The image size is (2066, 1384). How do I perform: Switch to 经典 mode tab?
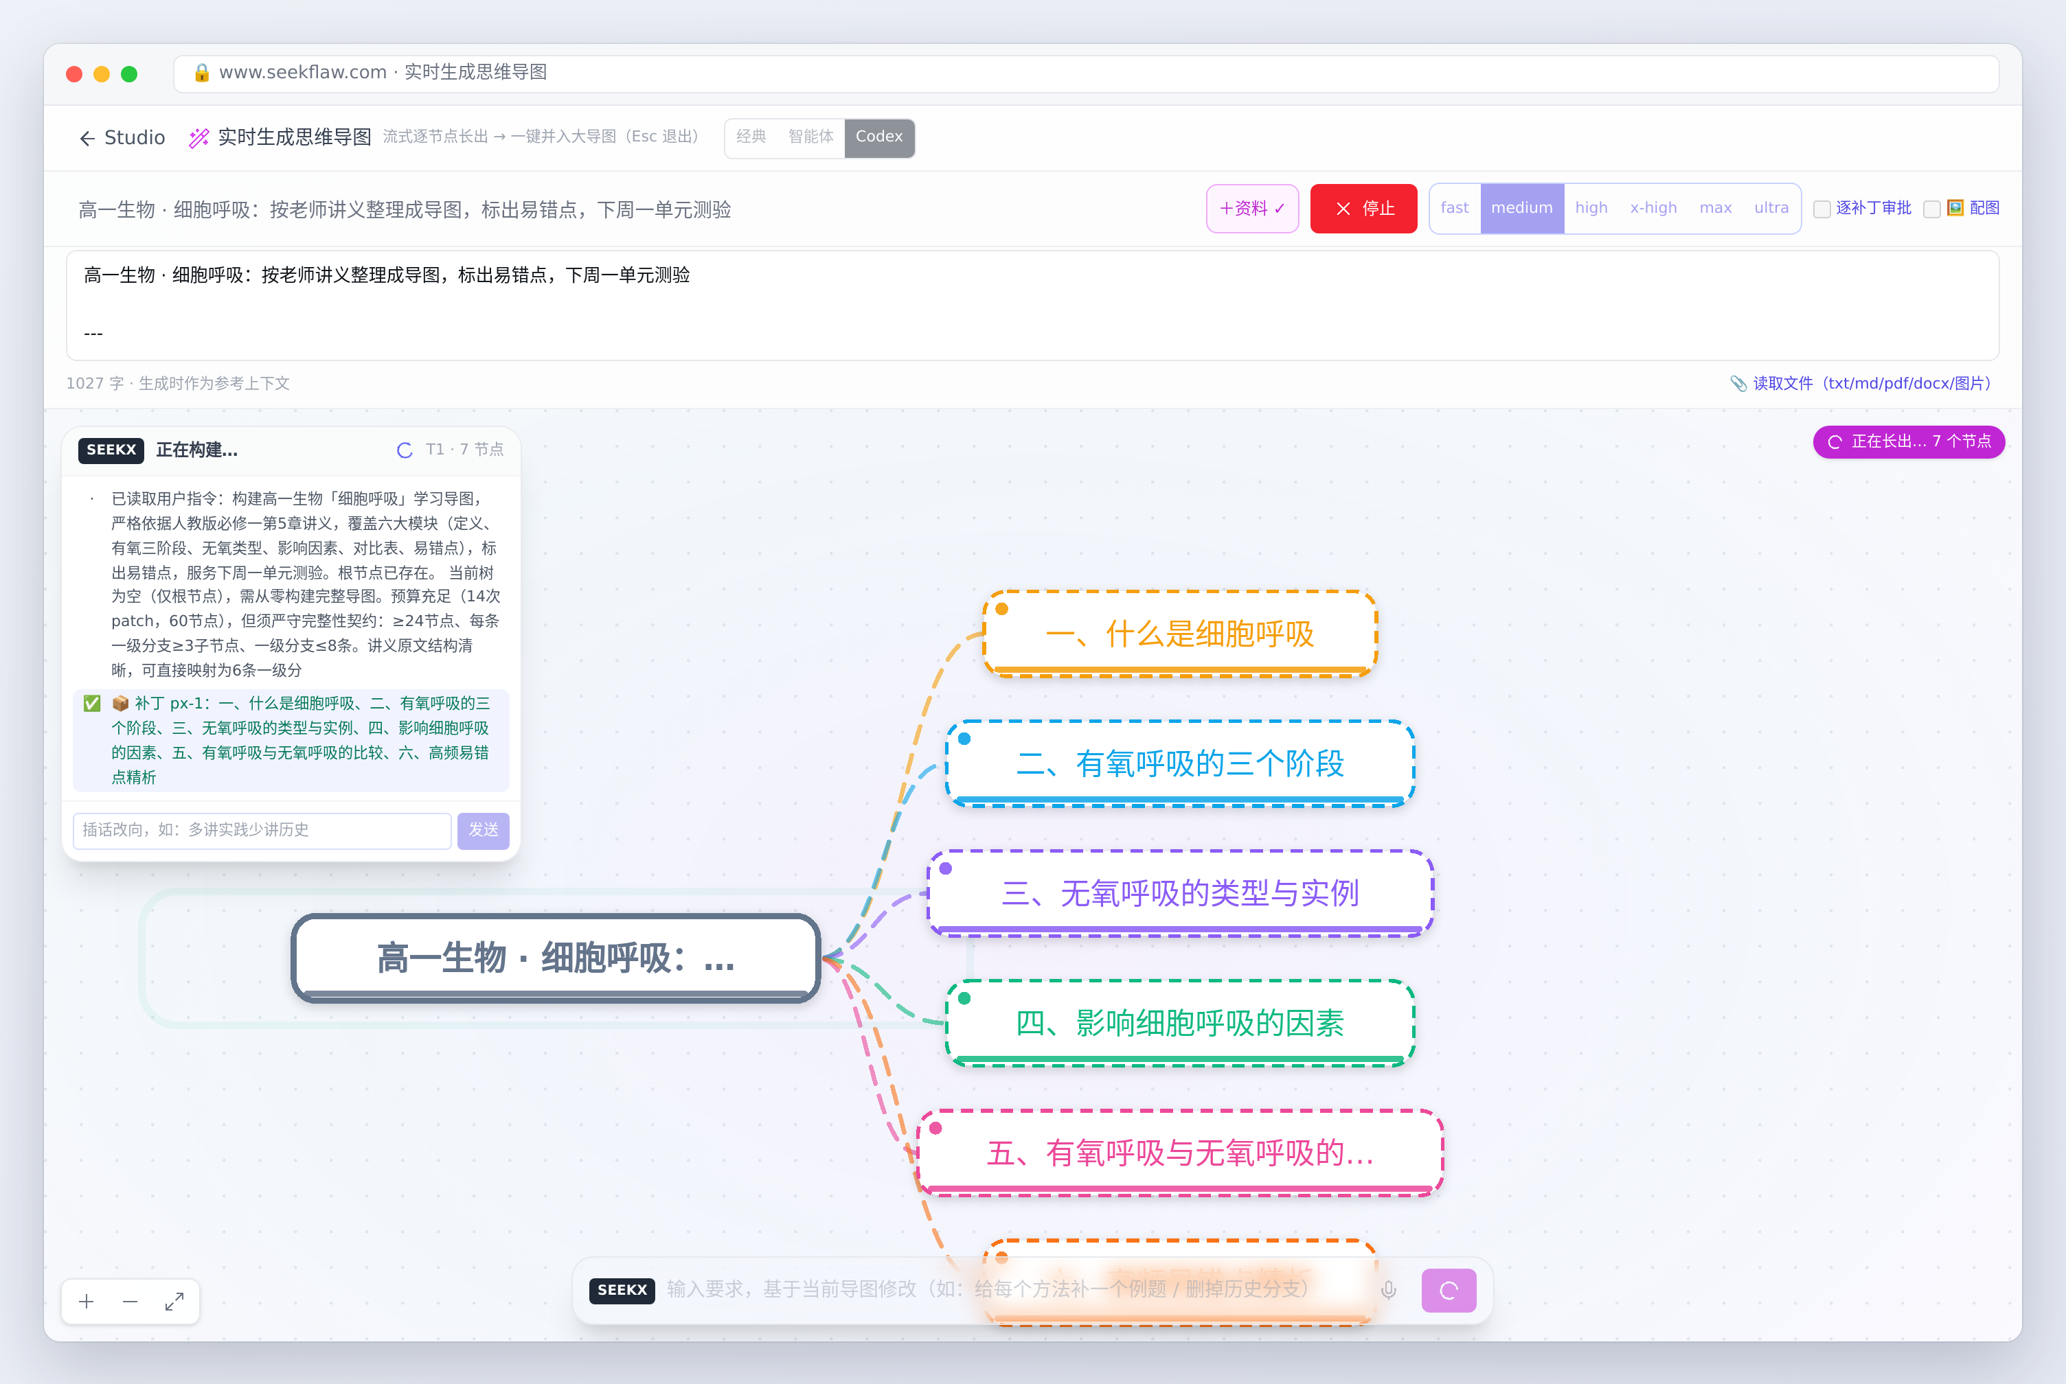(751, 138)
